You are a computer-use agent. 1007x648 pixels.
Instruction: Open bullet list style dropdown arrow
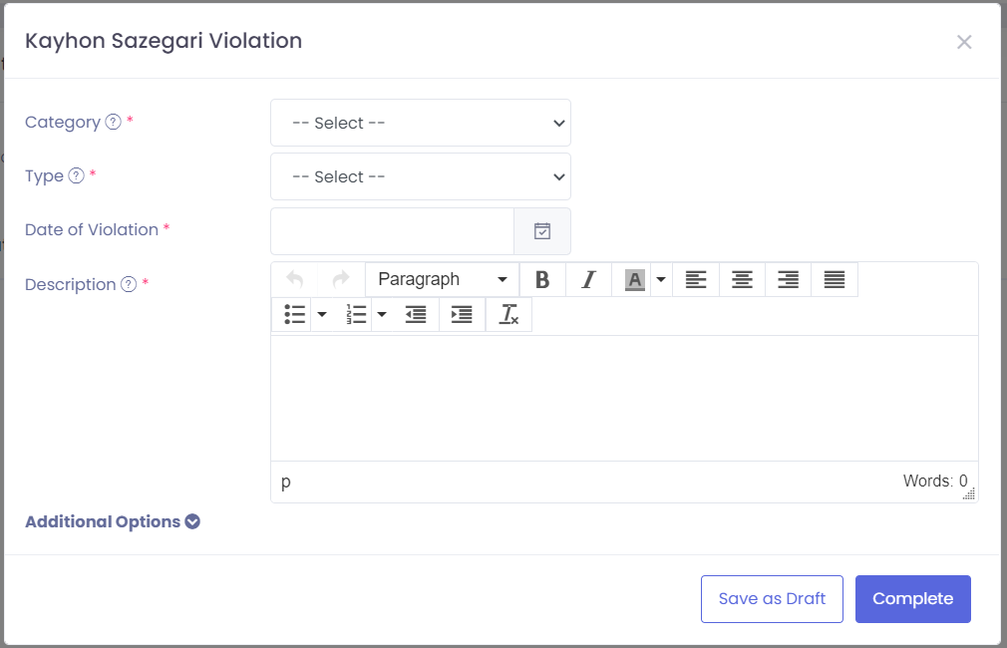pyautogui.click(x=322, y=315)
